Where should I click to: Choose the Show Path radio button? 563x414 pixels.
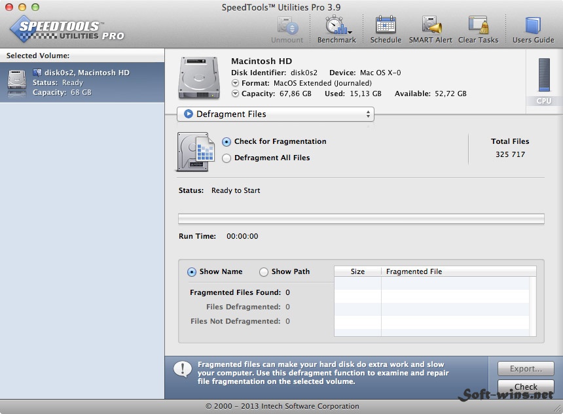tap(264, 272)
